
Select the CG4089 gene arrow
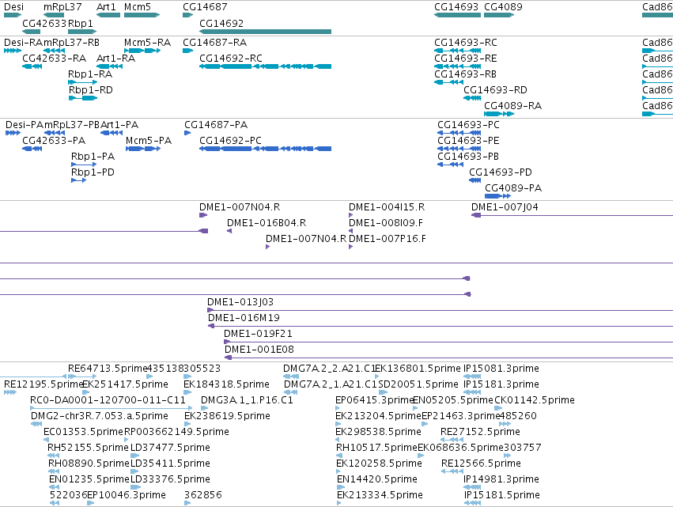[x=499, y=15]
